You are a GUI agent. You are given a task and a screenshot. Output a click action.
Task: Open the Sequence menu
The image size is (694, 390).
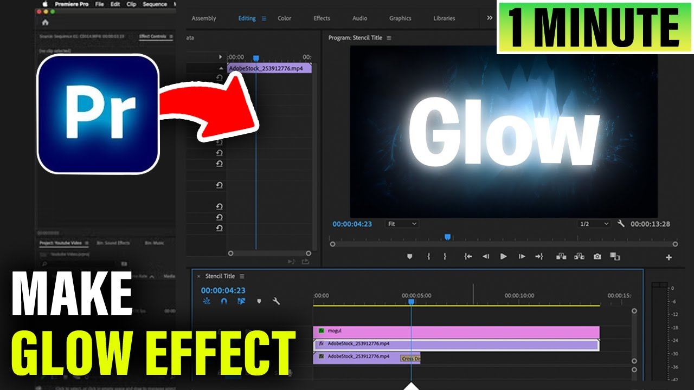[155, 4]
